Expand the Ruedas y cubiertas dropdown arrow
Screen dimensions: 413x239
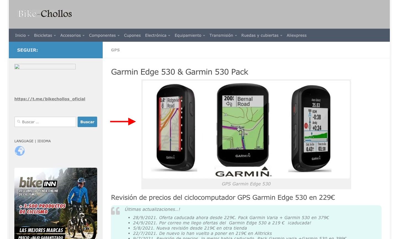(281, 36)
